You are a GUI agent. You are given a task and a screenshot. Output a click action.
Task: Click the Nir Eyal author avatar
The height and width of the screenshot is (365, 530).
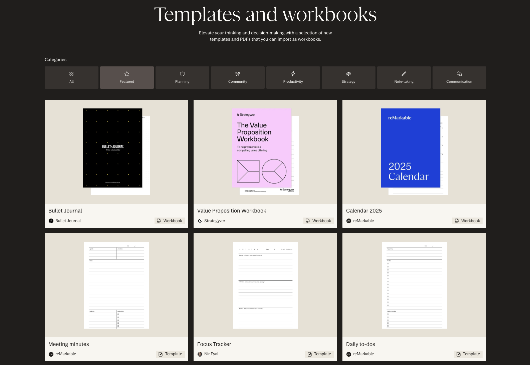pyautogui.click(x=200, y=354)
